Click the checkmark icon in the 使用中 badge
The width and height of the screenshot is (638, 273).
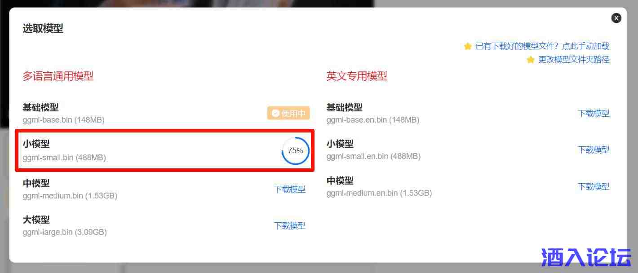[275, 113]
